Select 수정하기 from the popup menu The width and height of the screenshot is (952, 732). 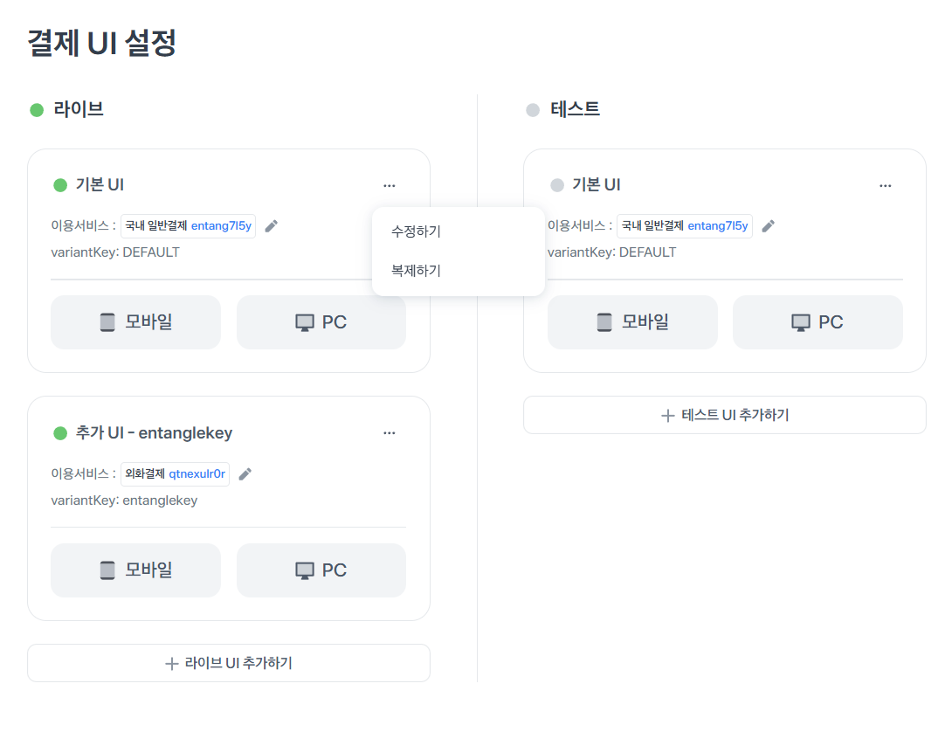(417, 231)
